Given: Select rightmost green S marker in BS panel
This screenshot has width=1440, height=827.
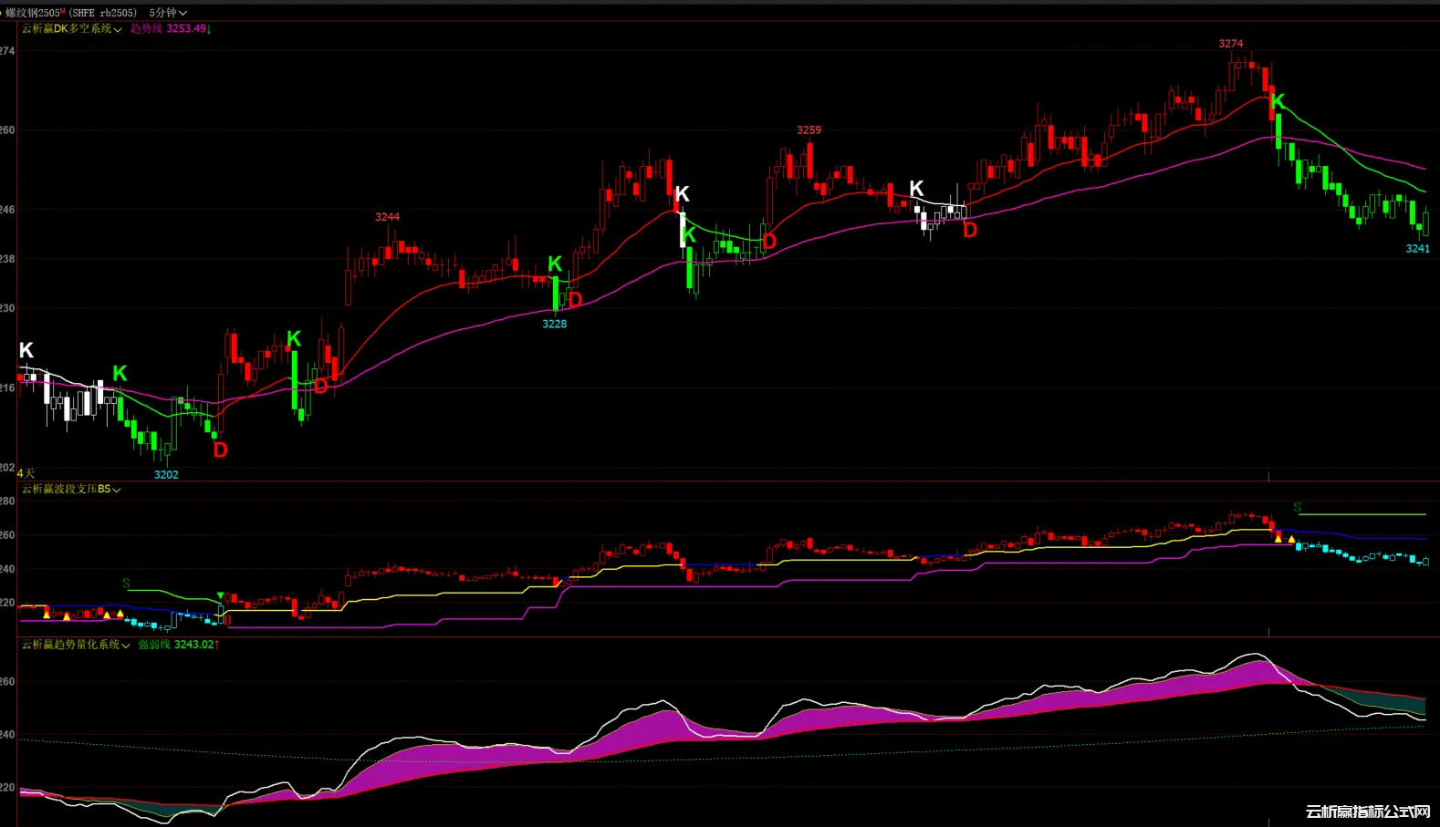Looking at the screenshot, I should point(1297,507).
